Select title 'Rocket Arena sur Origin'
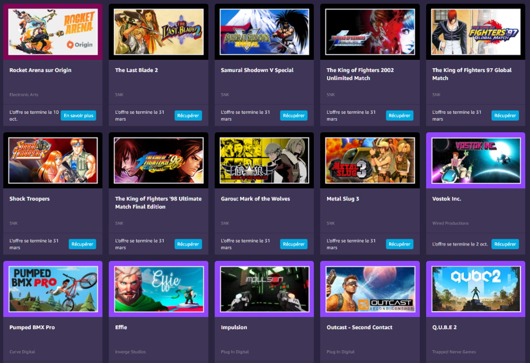The image size is (530, 363). coord(40,70)
